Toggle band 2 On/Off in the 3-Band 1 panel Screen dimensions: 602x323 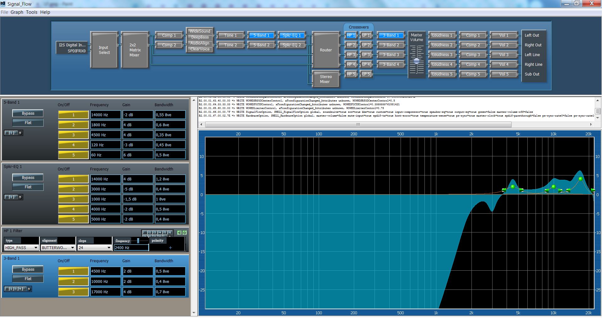(x=73, y=282)
